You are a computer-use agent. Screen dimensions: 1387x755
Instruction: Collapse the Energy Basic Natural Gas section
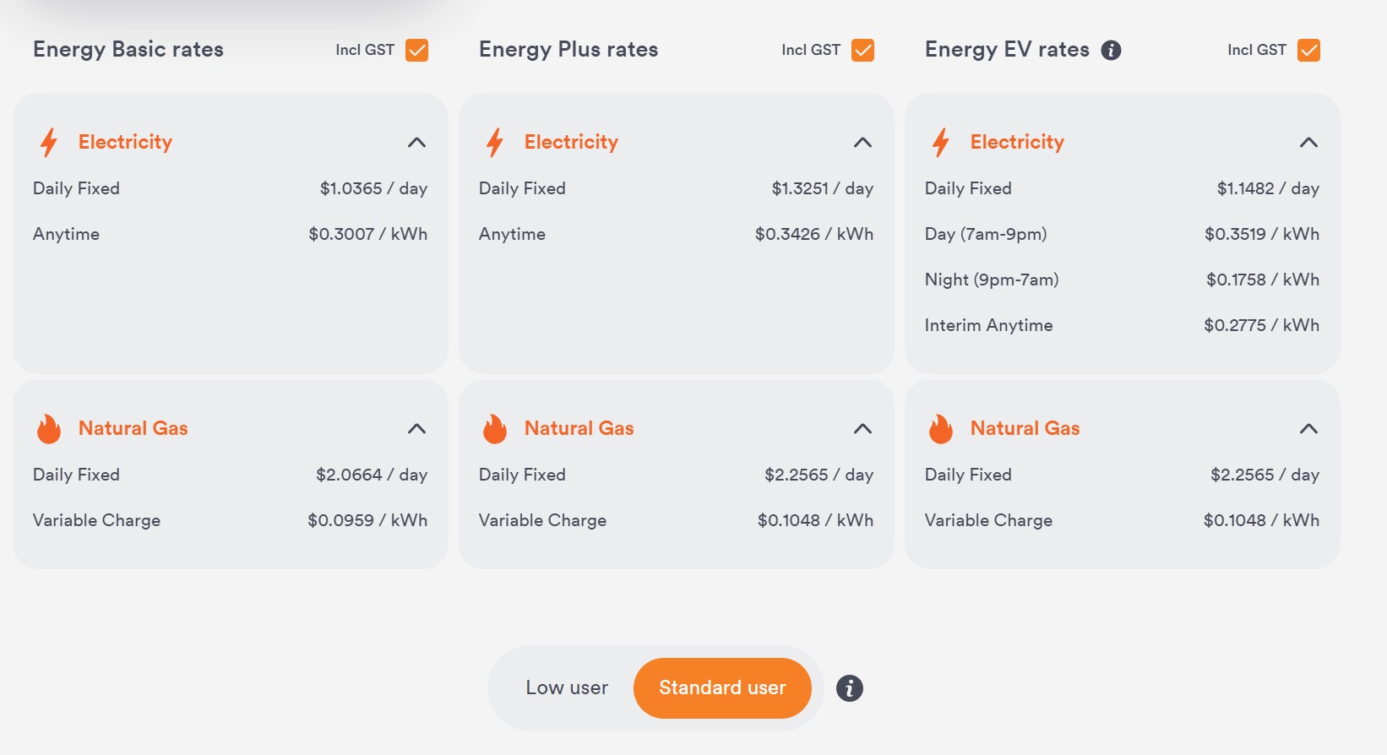click(x=416, y=429)
